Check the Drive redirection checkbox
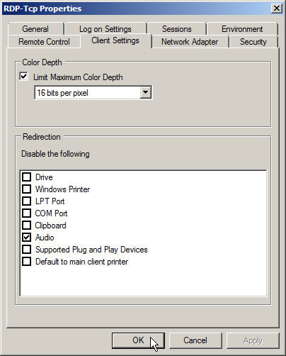The width and height of the screenshot is (286, 356). point(27,177)
